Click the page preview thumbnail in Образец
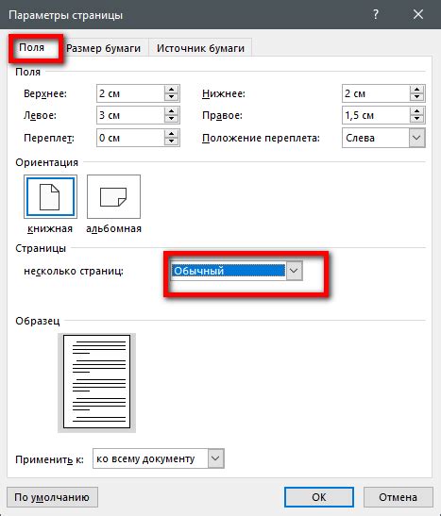 pos(97,382)
